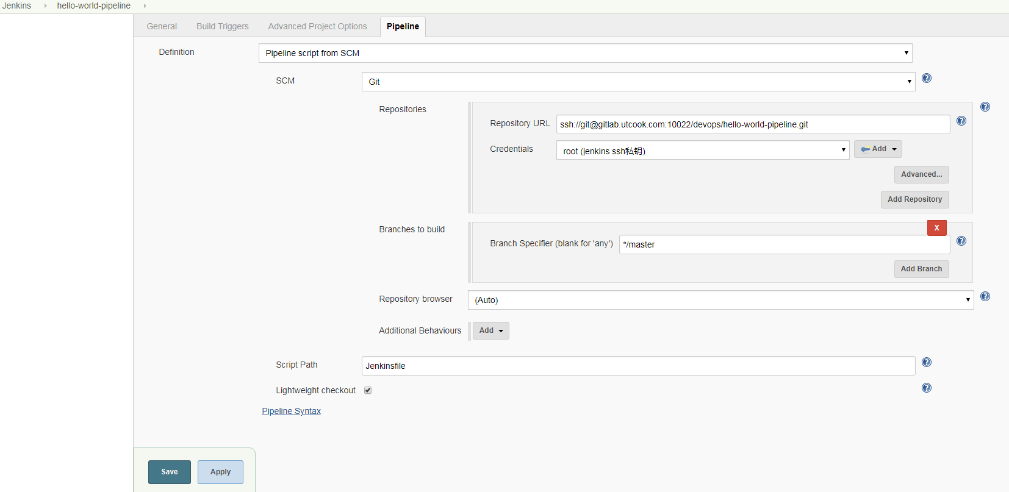Open help for Script Path
1009x492 pixels.
[926, 362]
